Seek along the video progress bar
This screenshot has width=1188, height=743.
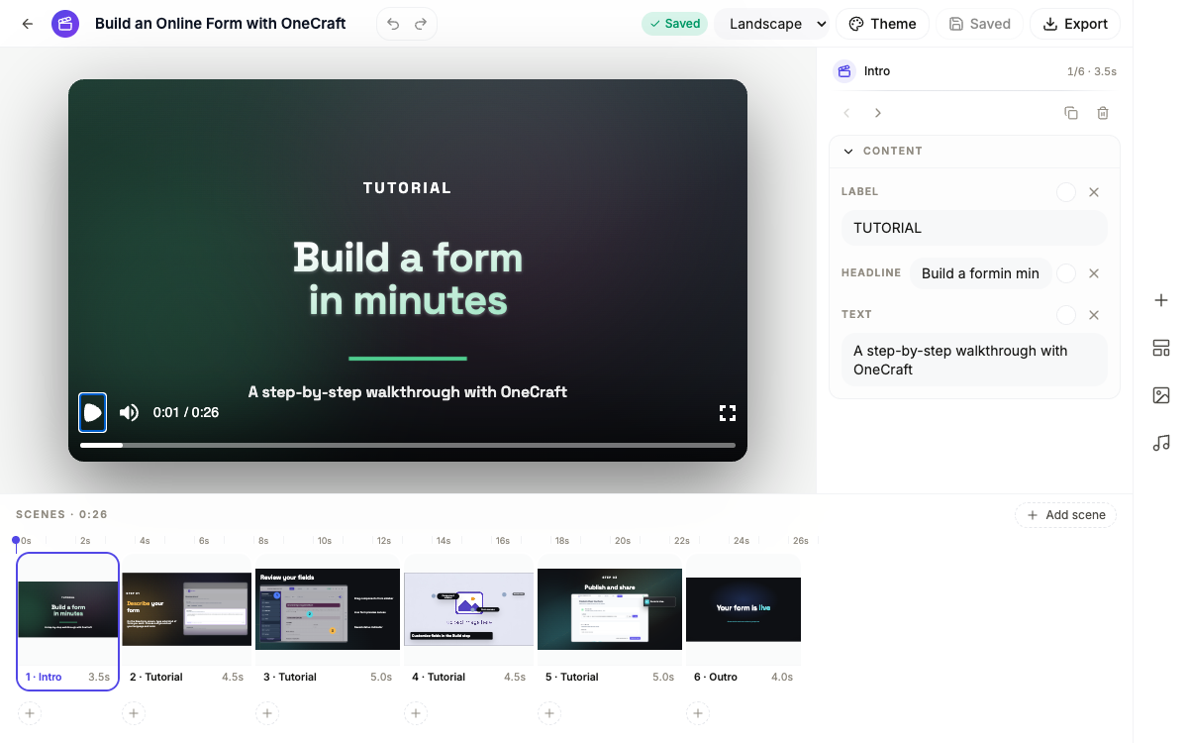coord(408,446)
